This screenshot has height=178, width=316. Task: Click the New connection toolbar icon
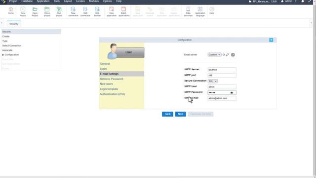point(73,12)
